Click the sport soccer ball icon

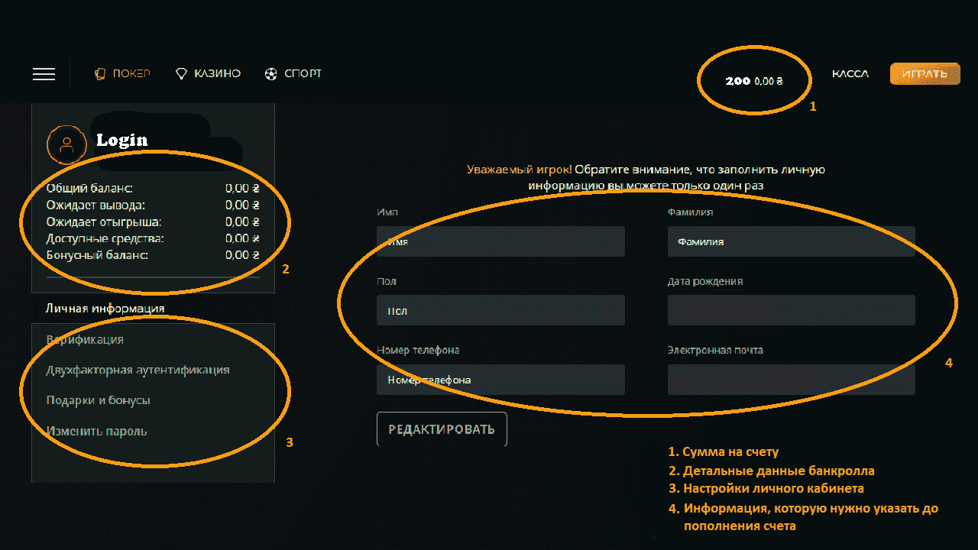[270, 74]
